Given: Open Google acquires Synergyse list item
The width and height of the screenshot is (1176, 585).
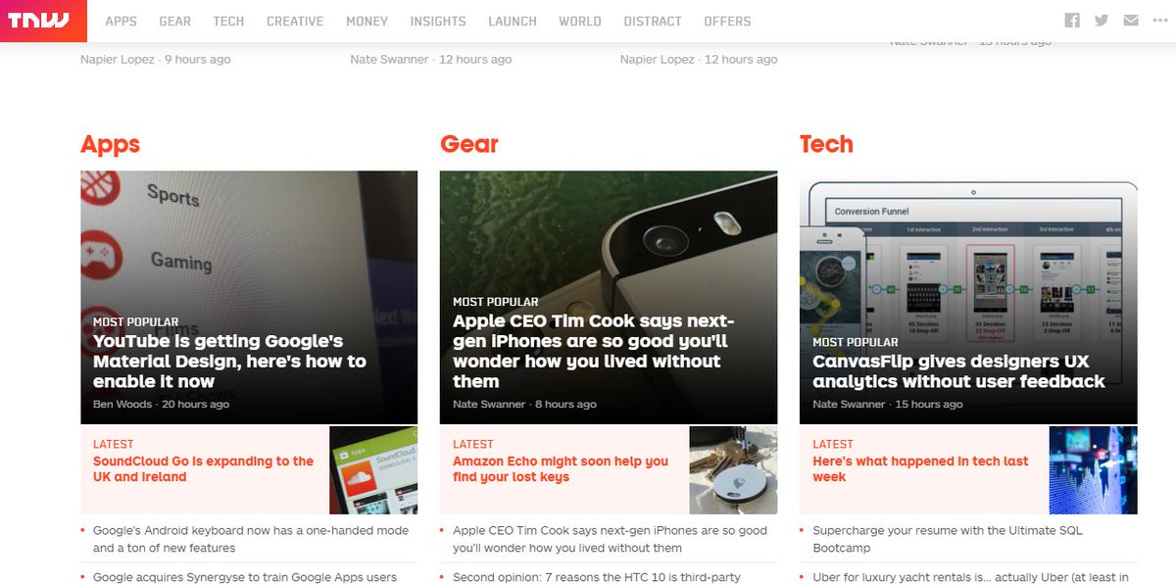Looking at the screenshot, I should (x=245, y=577).
